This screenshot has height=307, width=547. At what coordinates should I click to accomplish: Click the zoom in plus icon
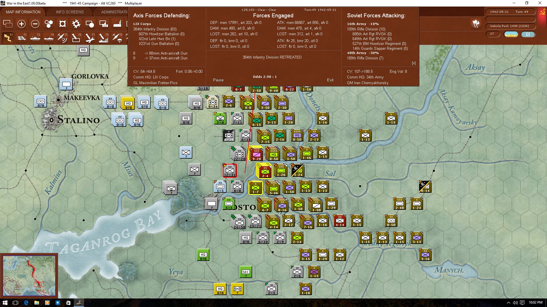point(21,24)
